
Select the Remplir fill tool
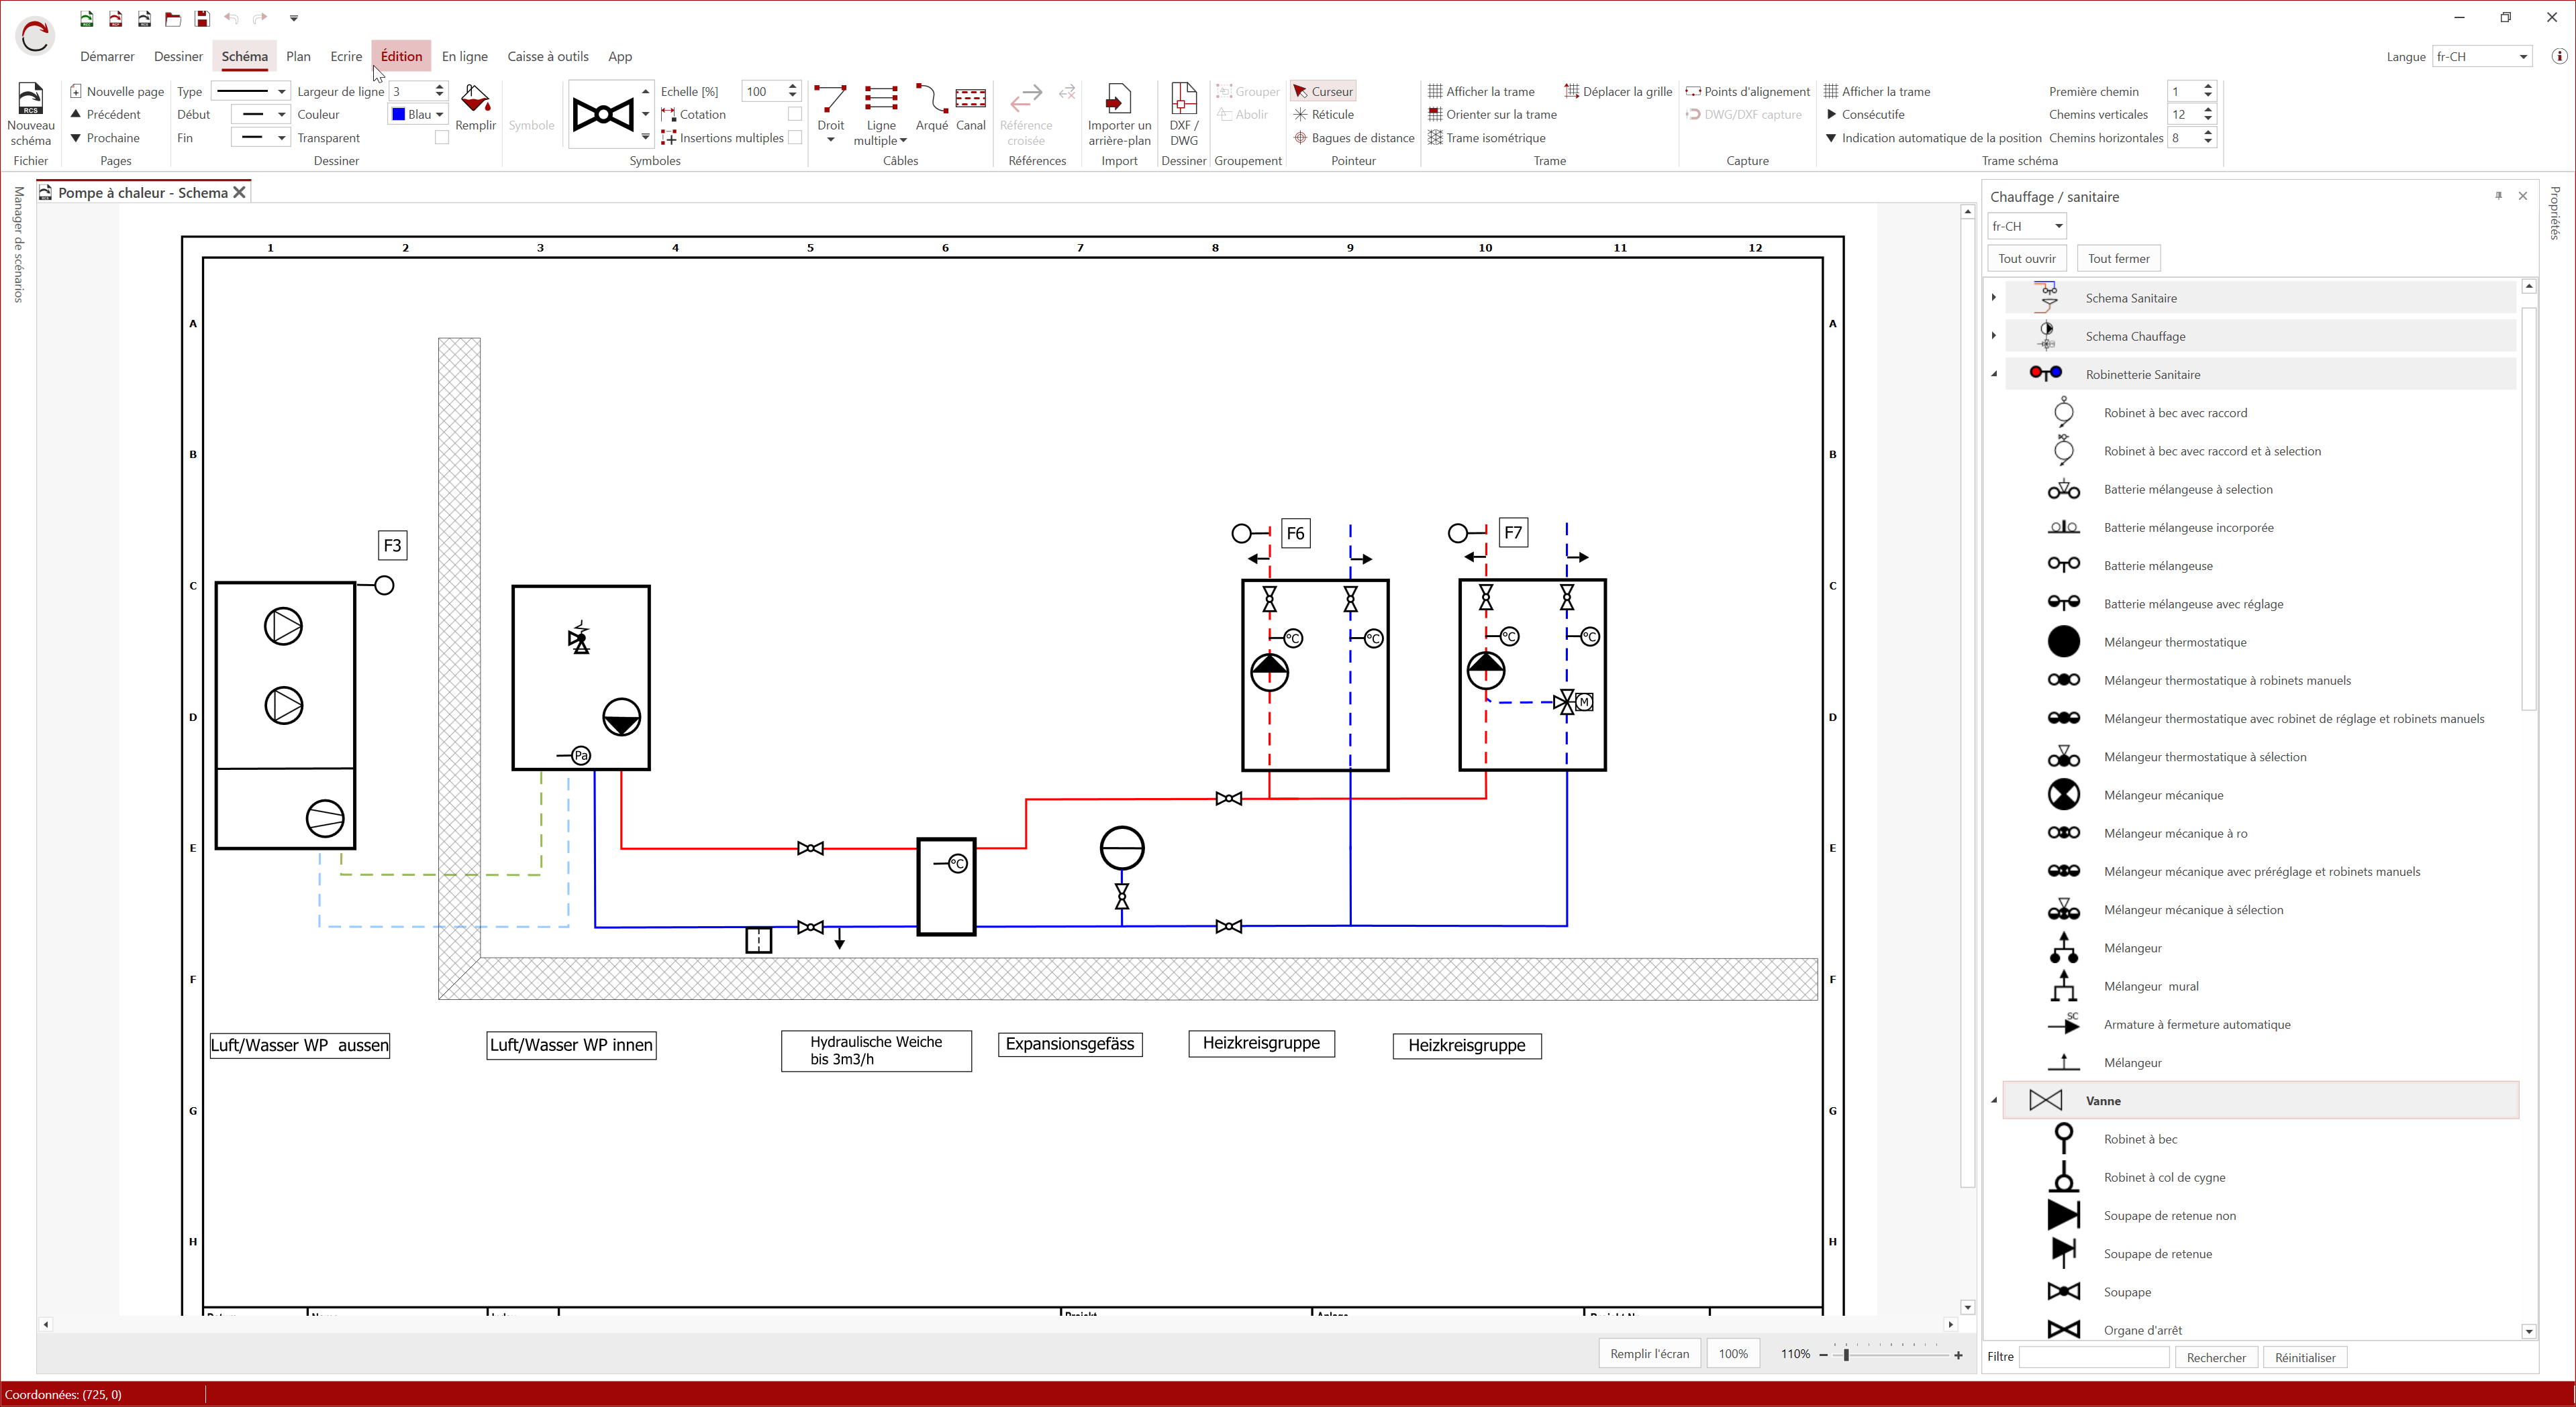(x=475, y=100)
